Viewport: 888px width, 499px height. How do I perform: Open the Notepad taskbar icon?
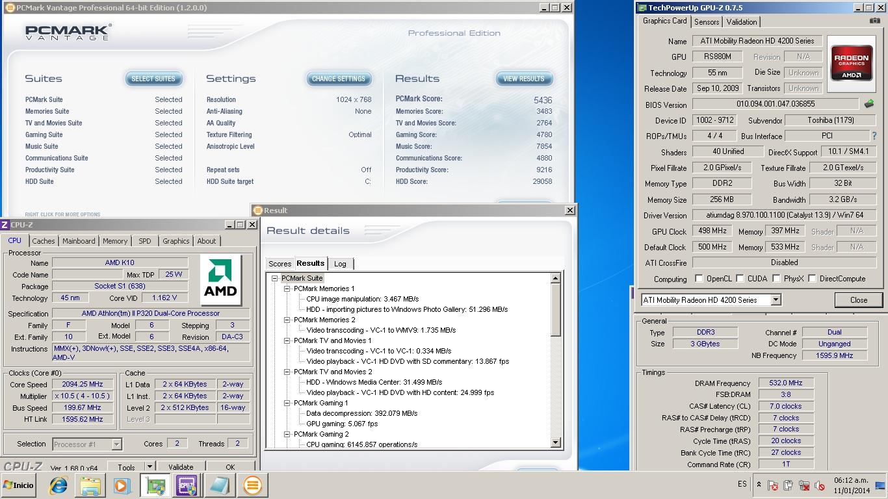[220, 485]
